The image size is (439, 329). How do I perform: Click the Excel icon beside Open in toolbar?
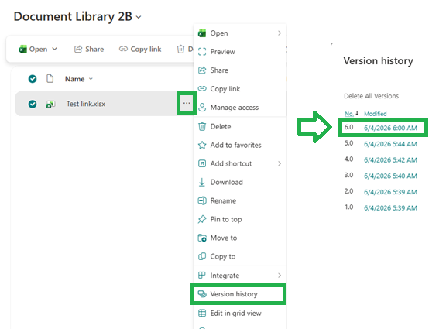pyautogui.click(x=22, y=50)
